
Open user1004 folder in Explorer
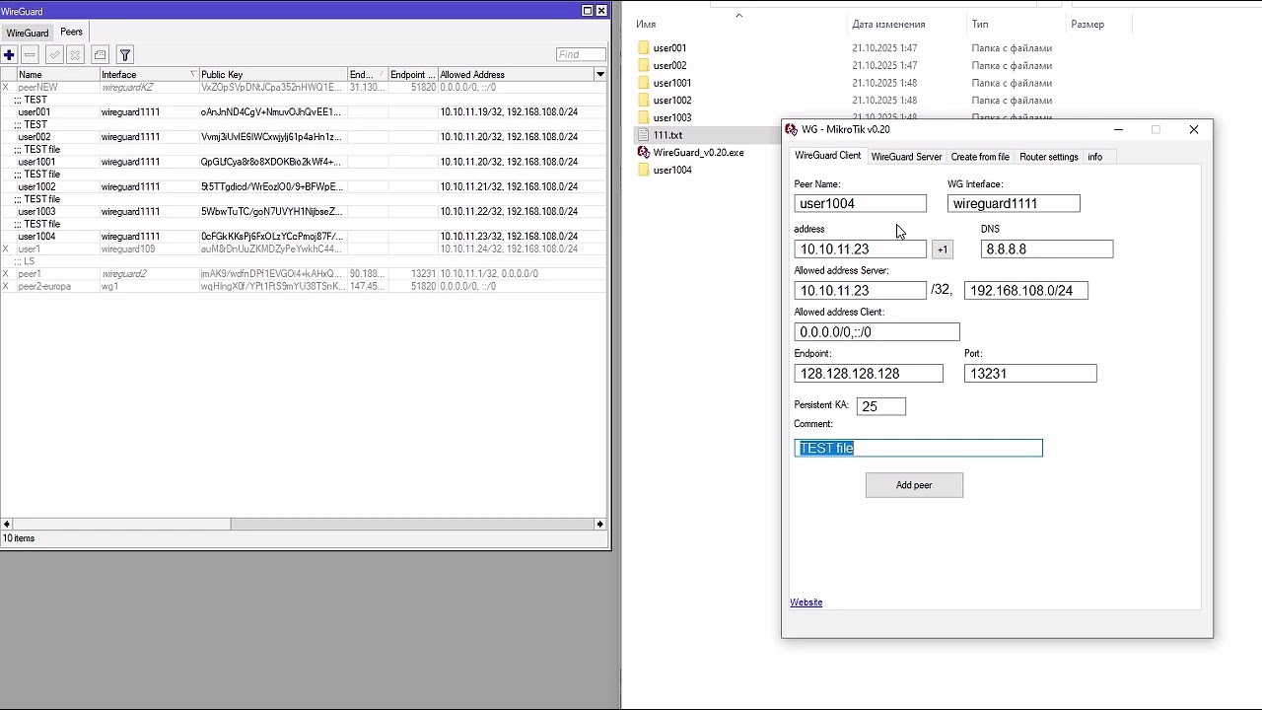click(671, 171)
